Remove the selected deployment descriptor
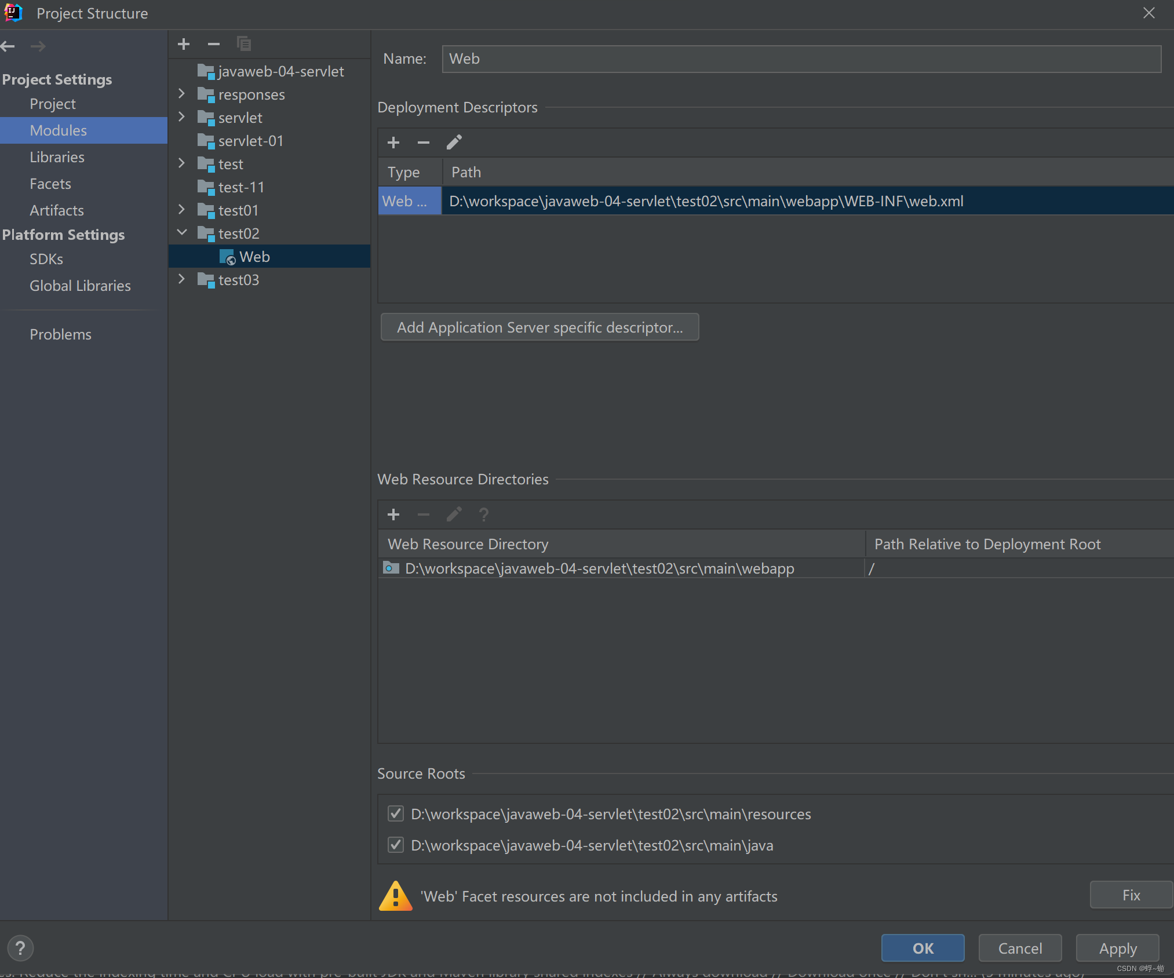 [423, 143]
